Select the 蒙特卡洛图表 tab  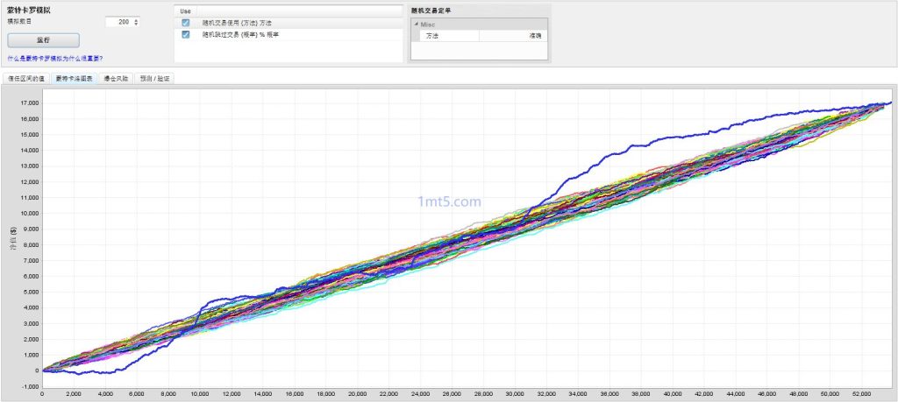coord(74,78)
